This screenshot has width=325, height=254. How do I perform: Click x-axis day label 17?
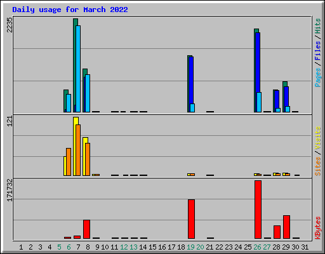[x=171, y=247]
